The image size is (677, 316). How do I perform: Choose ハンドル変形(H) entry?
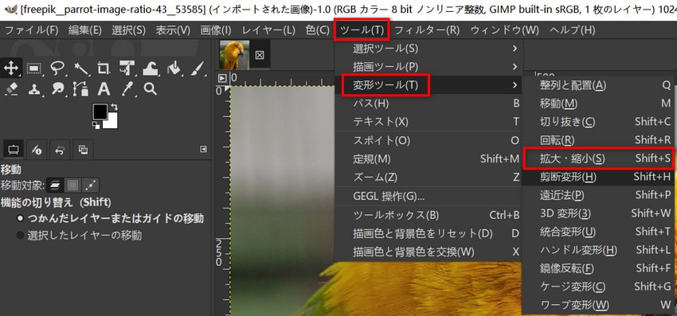(598, 250)
